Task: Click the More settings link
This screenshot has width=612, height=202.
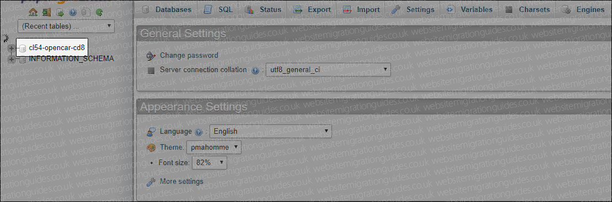Action: point(181,181)
